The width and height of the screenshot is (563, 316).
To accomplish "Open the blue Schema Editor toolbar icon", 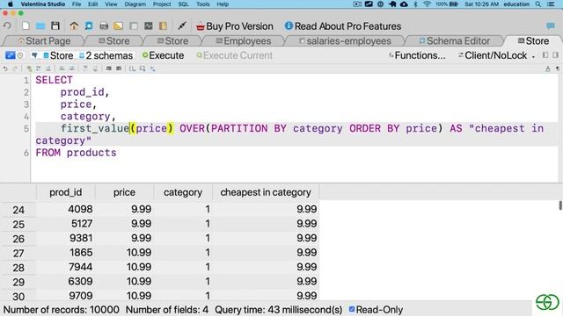I will click(x=89, y=25).
